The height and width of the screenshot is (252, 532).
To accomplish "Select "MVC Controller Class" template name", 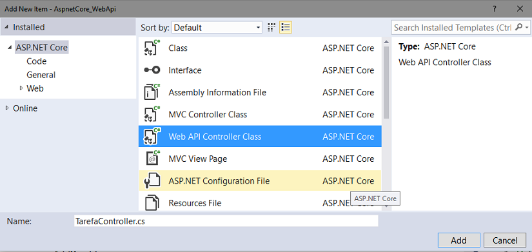I will point(208,114).
